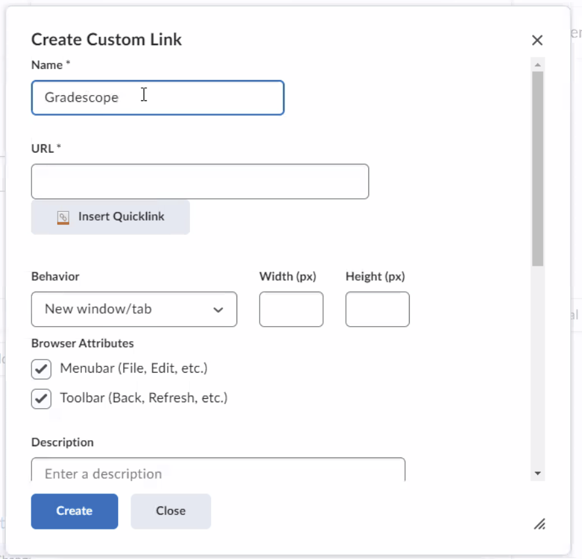Uncheck the Menubar (File, Edit, etc.) checkbox
This screenshot has width=582, height=559.
coord(41,369)
